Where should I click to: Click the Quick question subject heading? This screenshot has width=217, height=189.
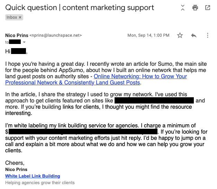click(80, 8)
